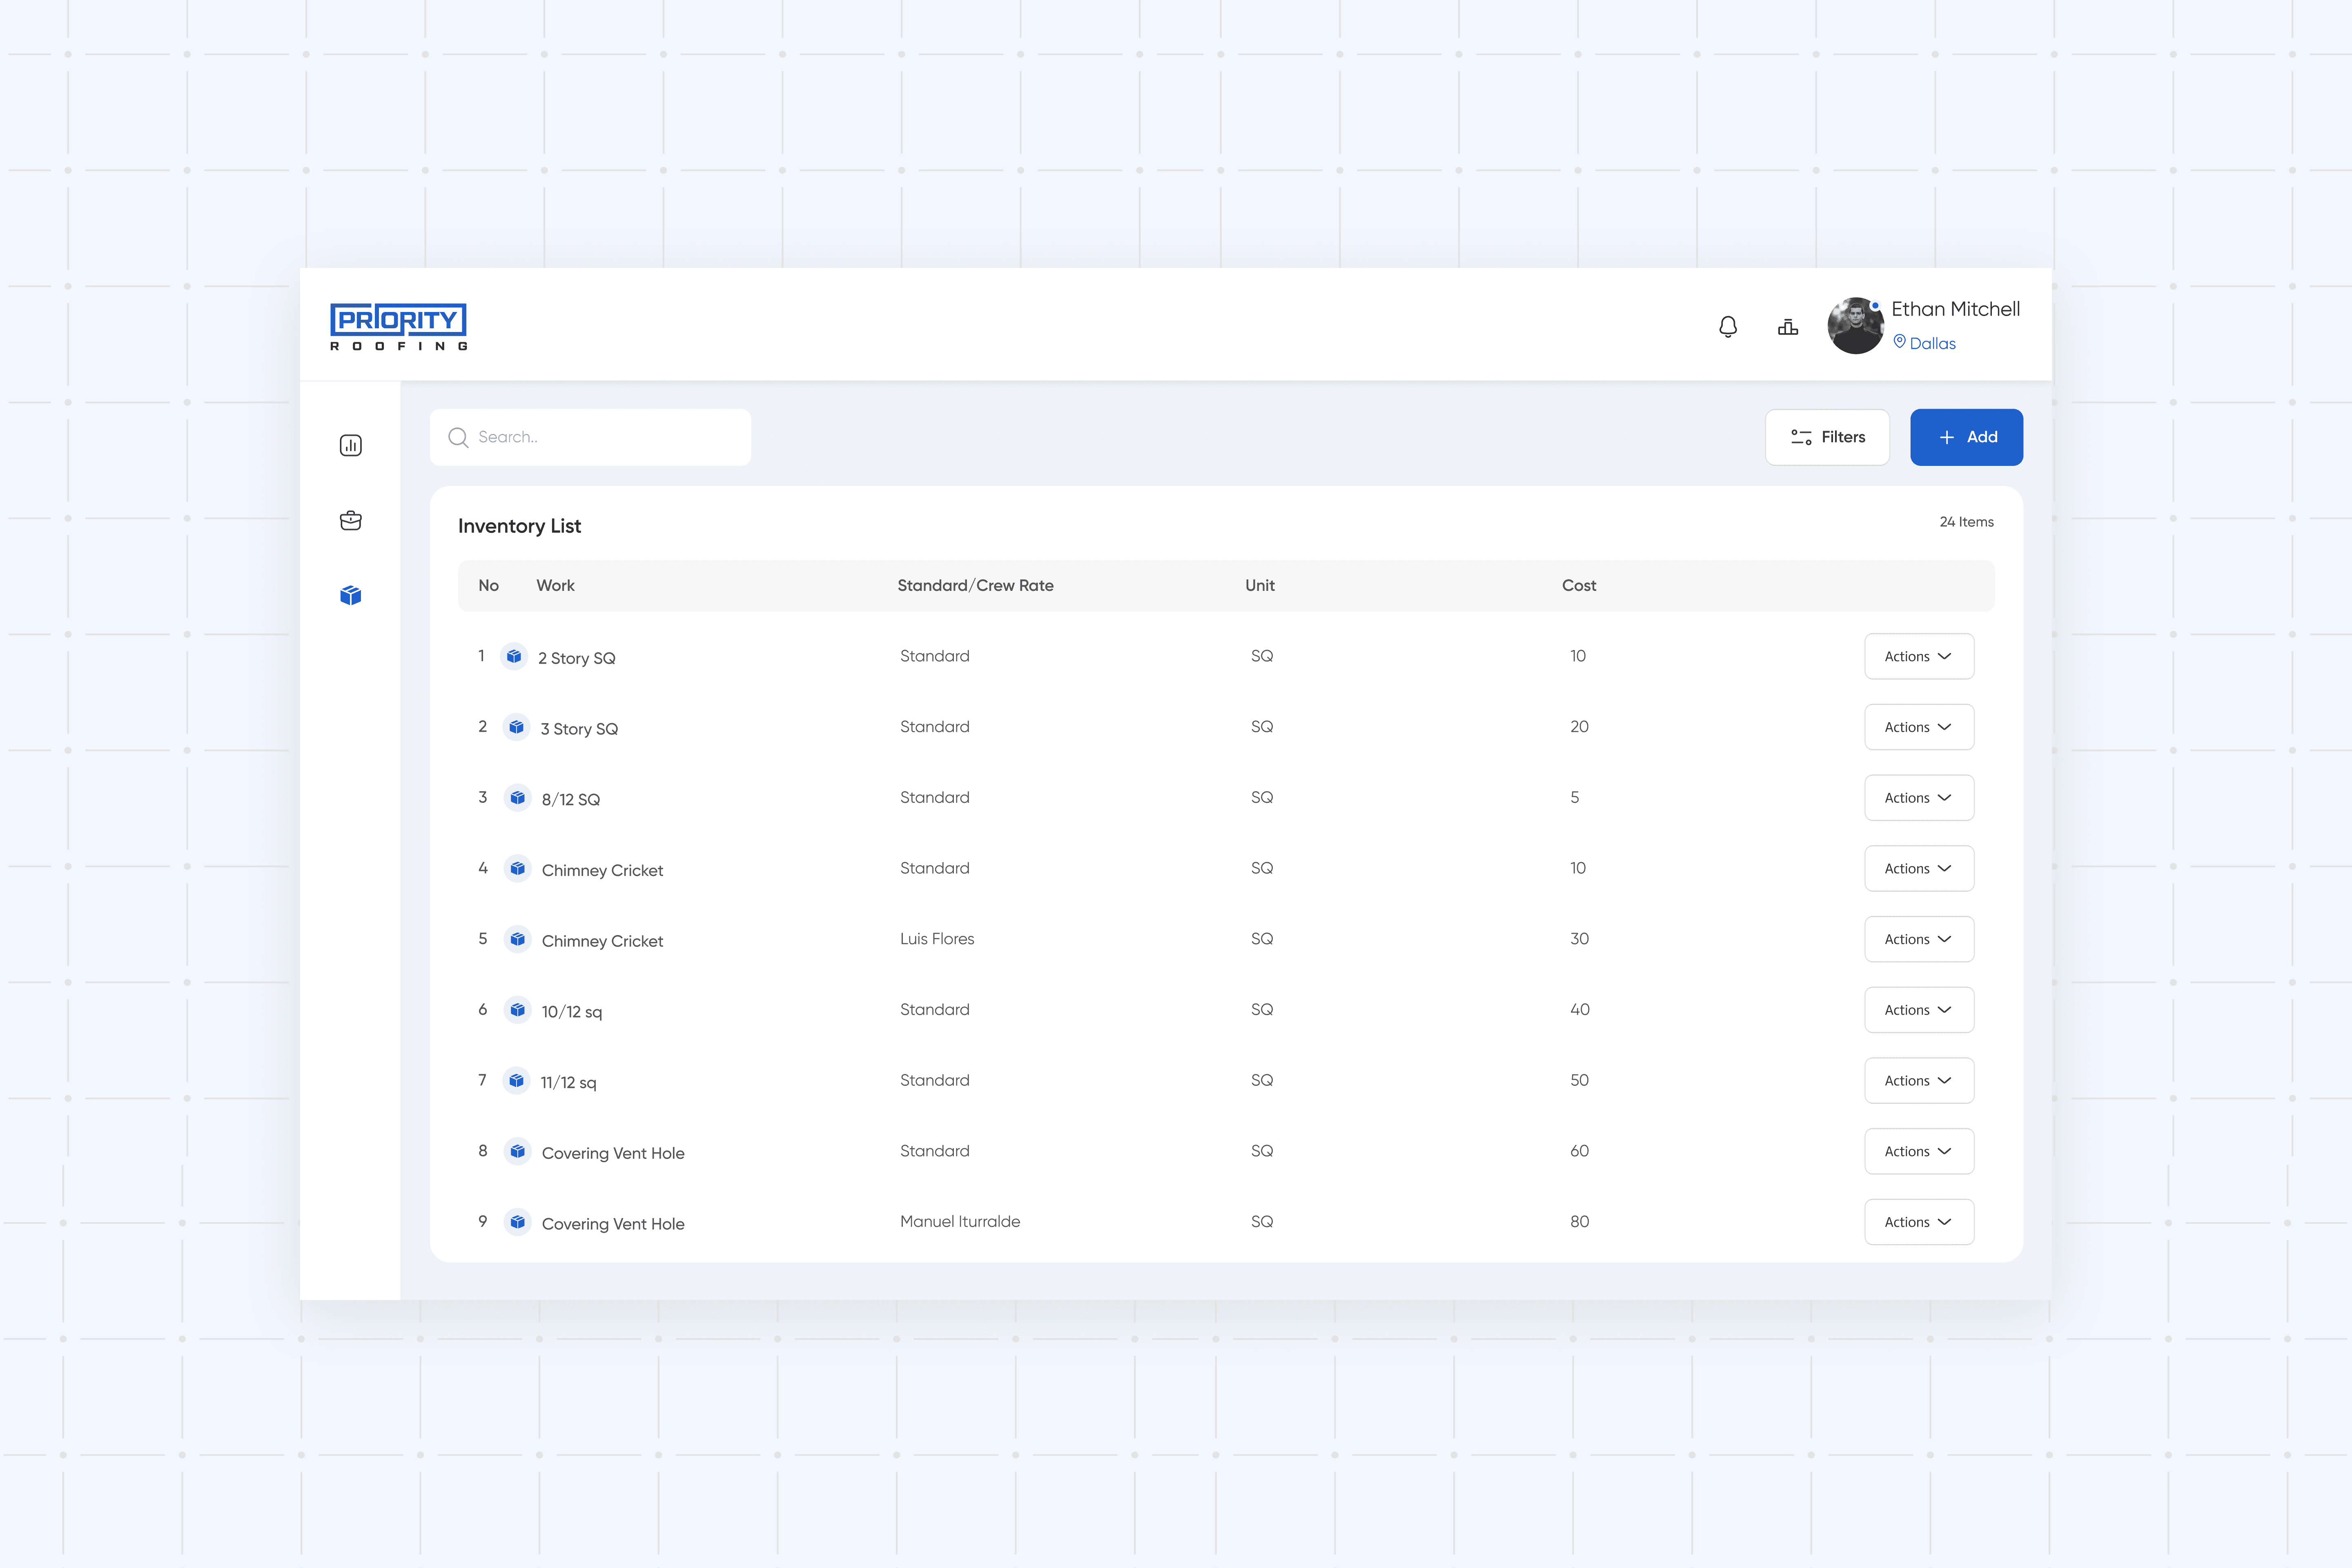
Task: Open the leaderboard podium icon
Action: [1788, 327]
